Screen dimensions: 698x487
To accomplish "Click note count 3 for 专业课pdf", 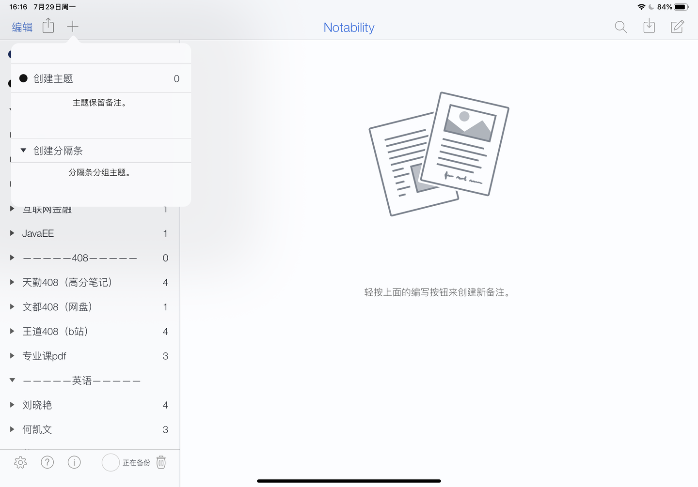I will click(x=165, y=356).
